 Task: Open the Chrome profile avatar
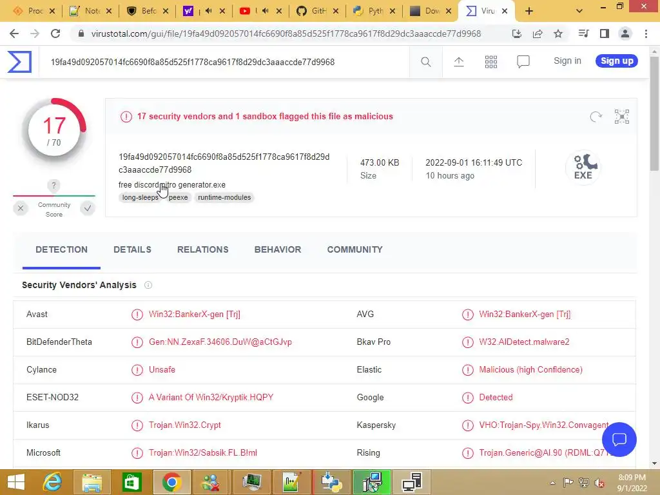point(625,34)
